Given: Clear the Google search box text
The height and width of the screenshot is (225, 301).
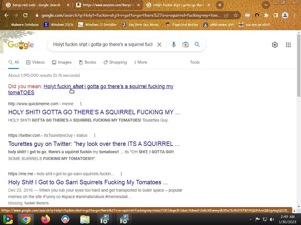Looking at the screenshot, I should 159,45.
